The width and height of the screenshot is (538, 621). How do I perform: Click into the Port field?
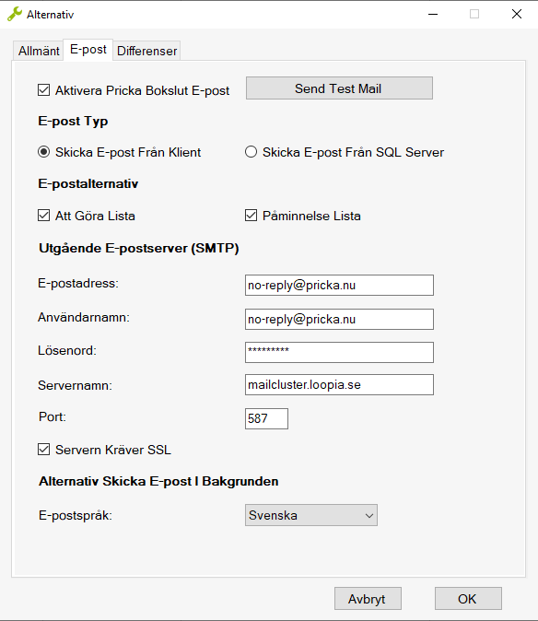click(x=266, y=418)
